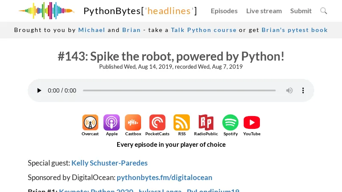Open the Live stream page

264,11
